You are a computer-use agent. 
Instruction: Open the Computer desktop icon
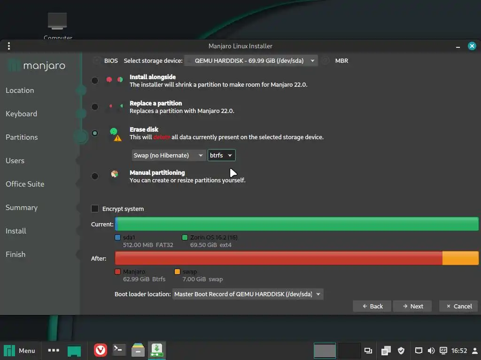pos(57,26)
